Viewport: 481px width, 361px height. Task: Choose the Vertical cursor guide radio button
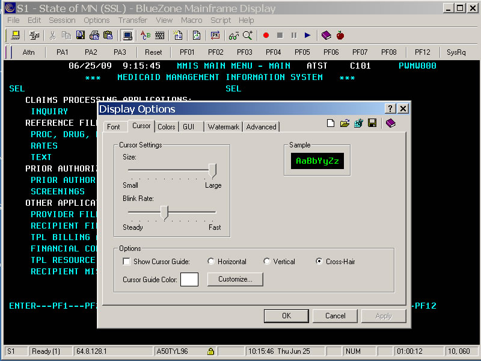pos(267,262)
